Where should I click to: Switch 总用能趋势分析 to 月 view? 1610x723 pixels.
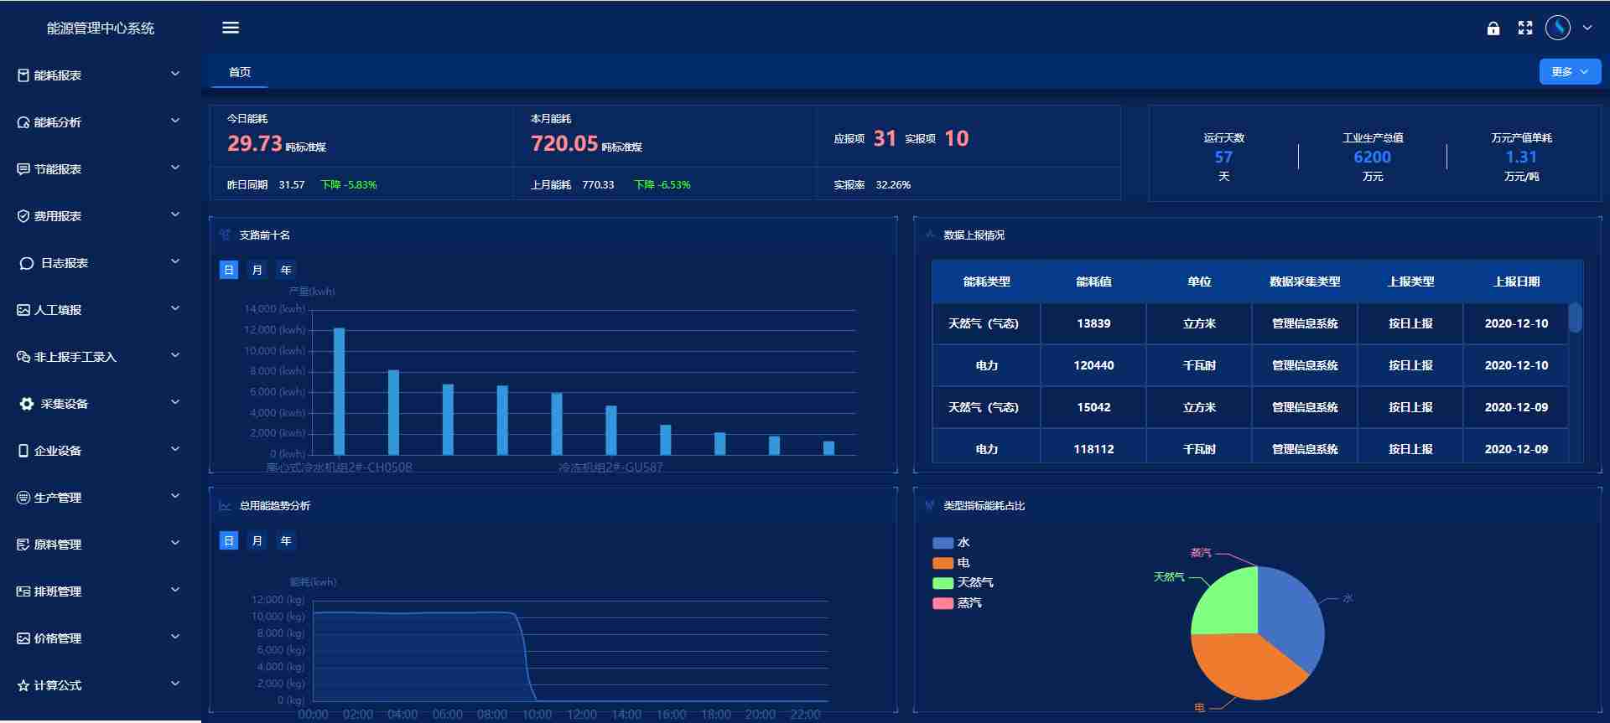pos(257,540)
